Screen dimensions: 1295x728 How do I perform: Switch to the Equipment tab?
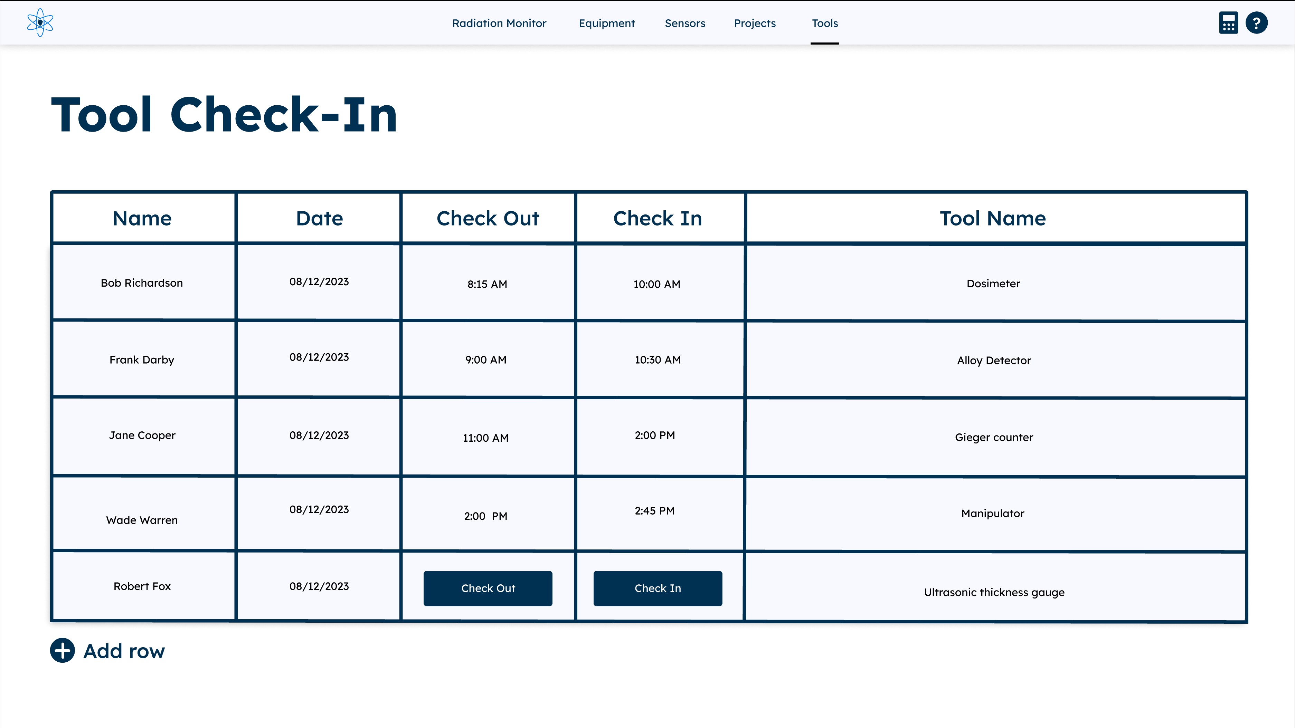pyautogui.click(x=606, y=23)
